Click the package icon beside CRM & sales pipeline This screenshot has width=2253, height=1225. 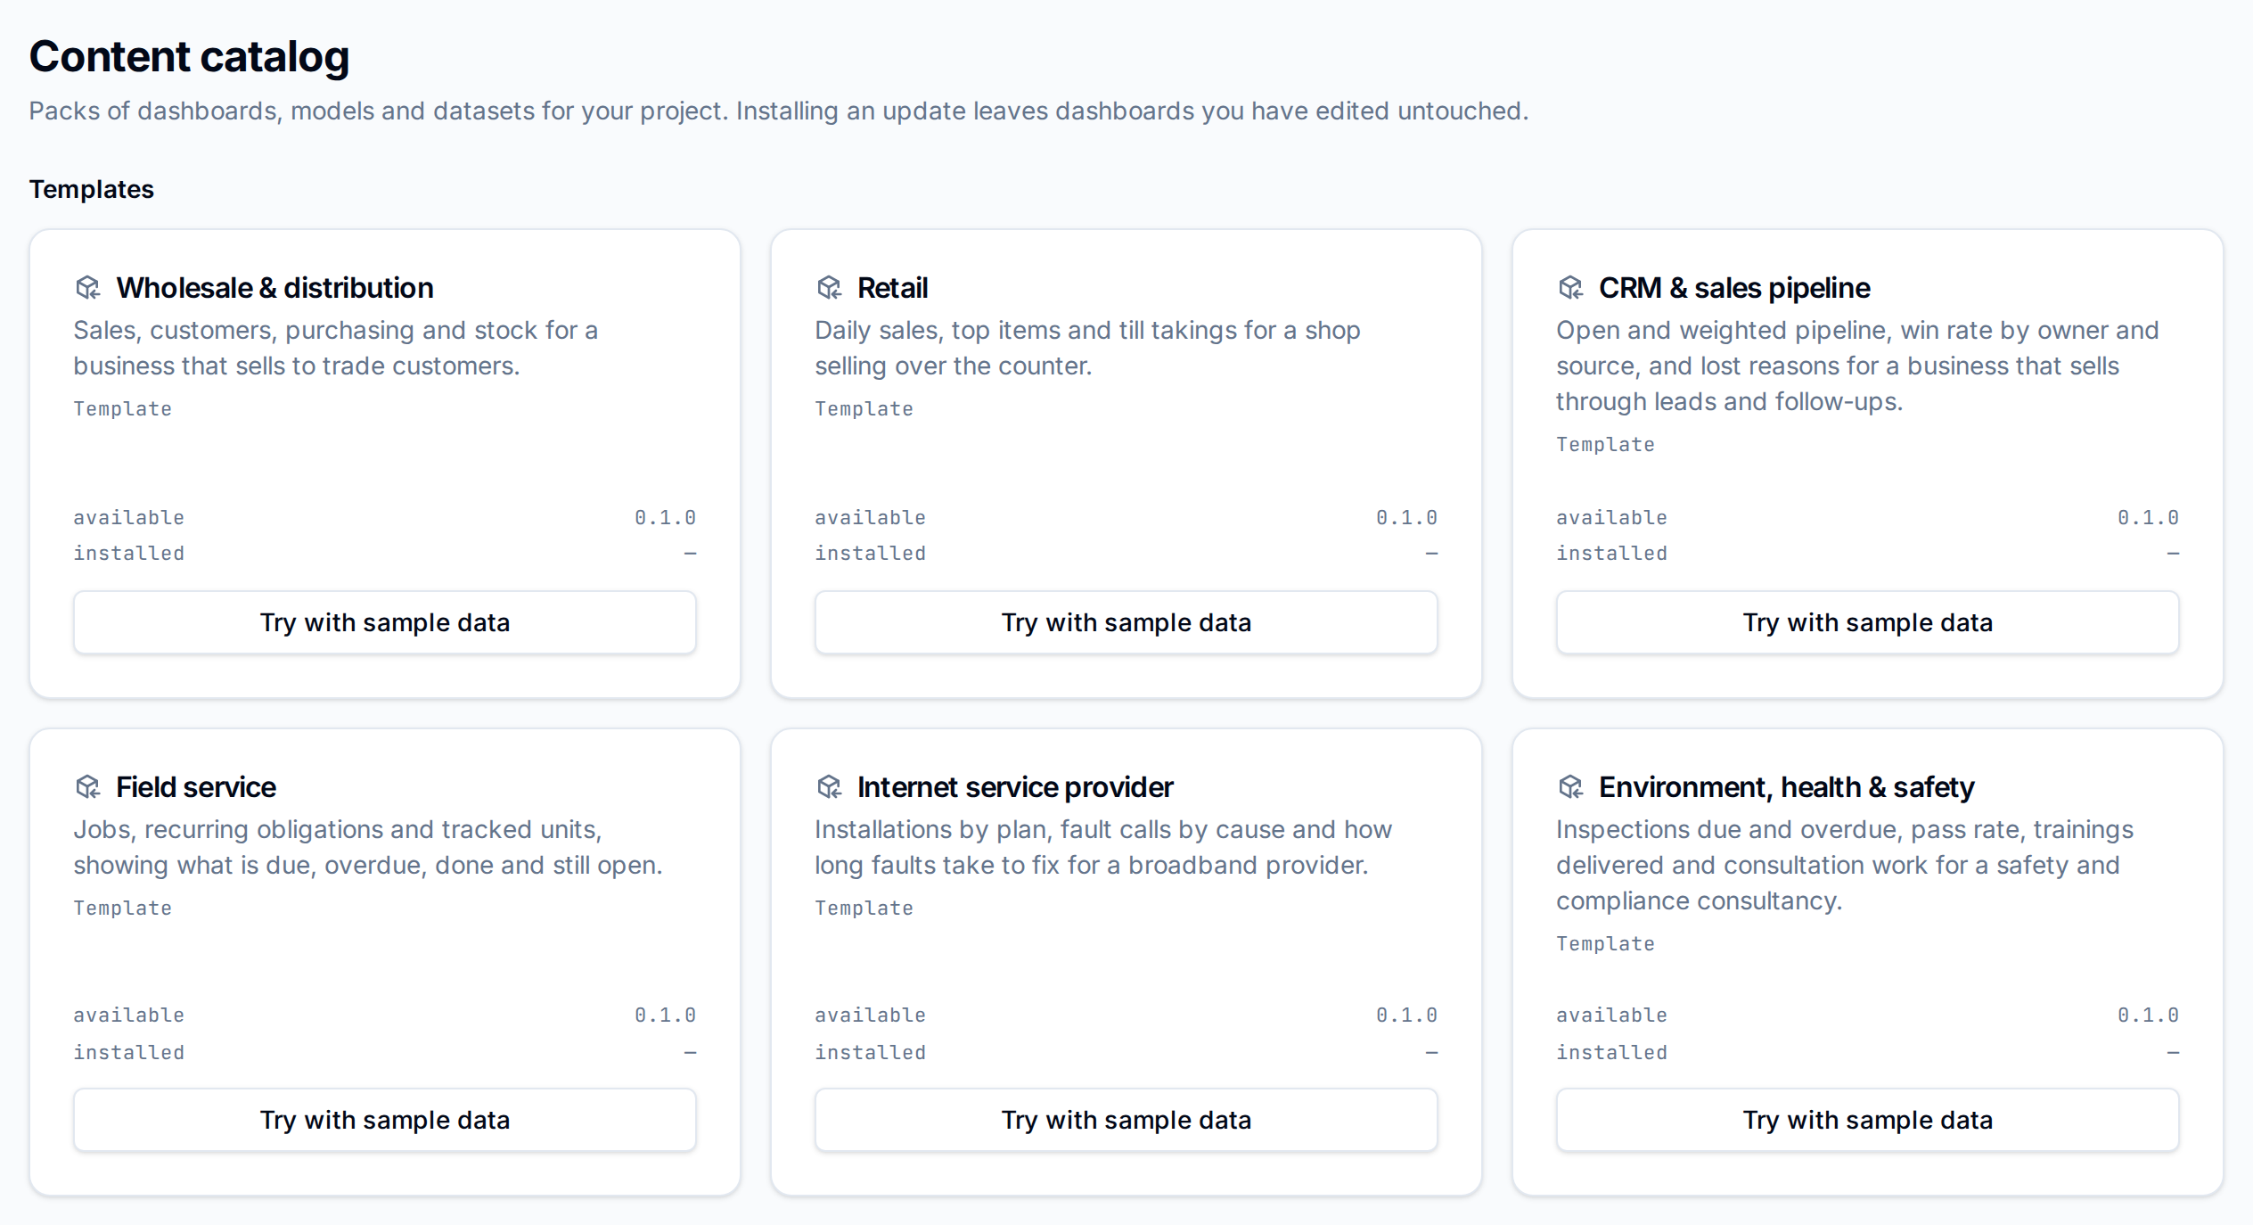coord(1570,288)
